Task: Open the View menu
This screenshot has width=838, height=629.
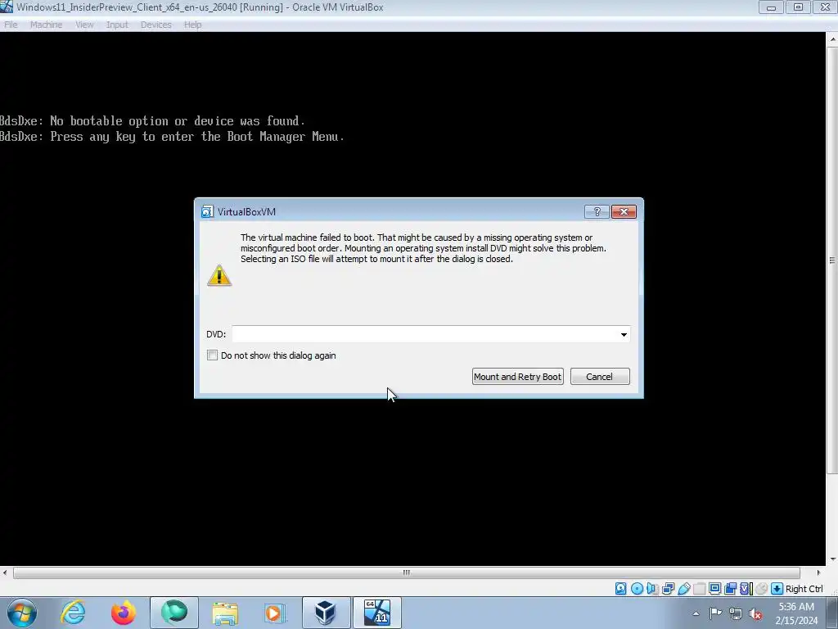Action: pos(84,25)
